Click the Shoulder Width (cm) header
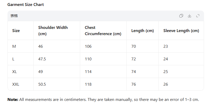Image resolution: width=219 pixels, height=104 pixels. point(53,31)
